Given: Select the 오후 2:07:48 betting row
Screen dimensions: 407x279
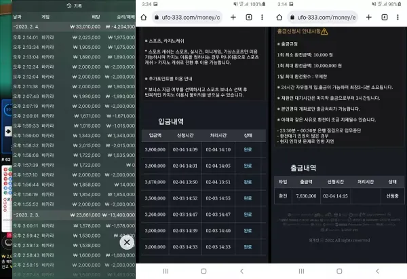Looking at the screenshot, I should [74, 96].
